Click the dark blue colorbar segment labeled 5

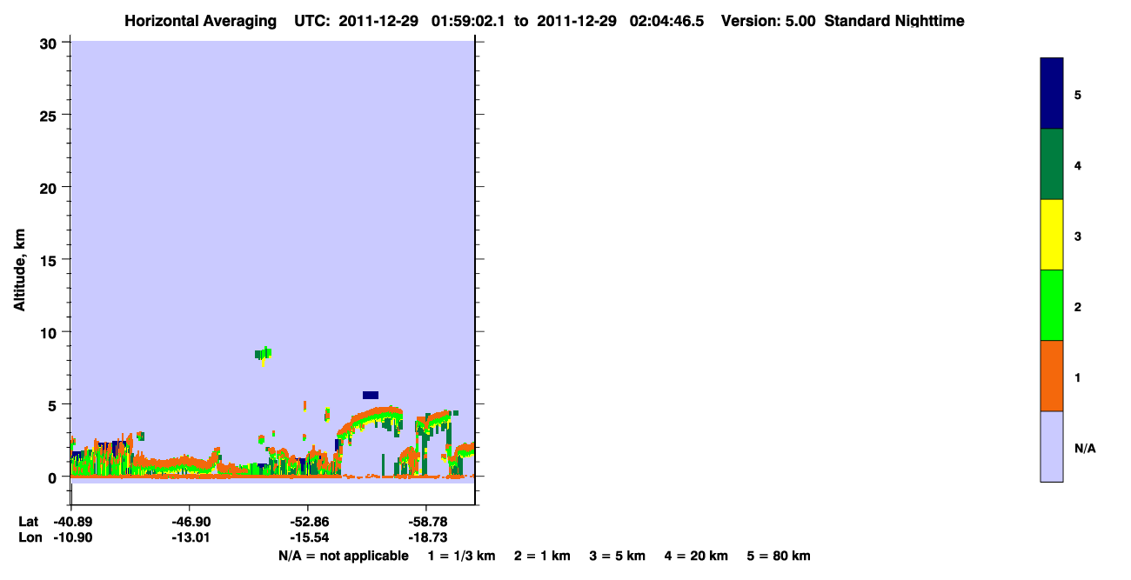point(1052,94)
